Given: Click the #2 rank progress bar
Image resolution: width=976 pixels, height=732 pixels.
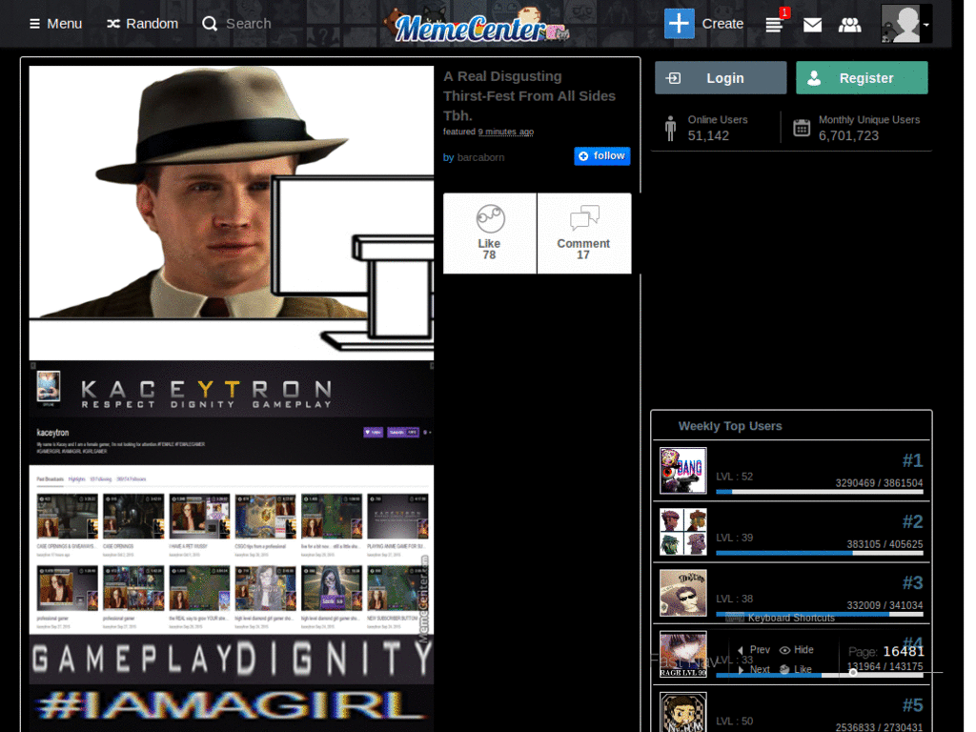Looking at the screenshot, I should point(819,553).
